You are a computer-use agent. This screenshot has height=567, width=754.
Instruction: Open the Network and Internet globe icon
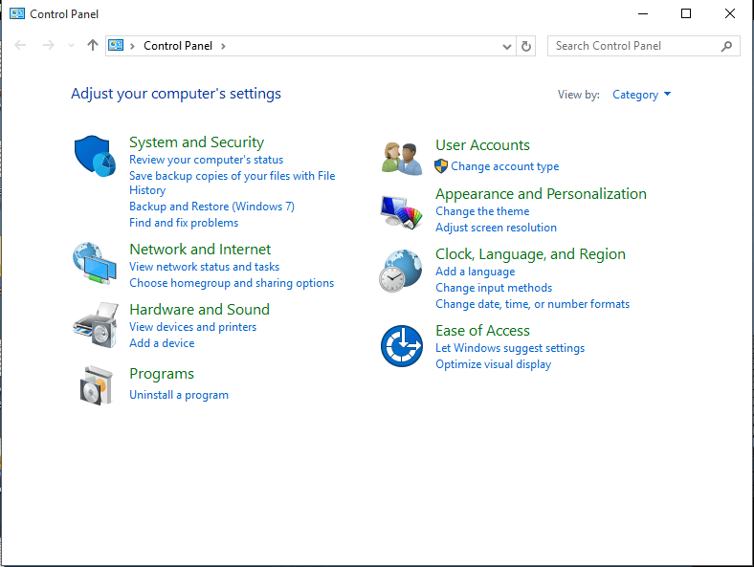[95, 263]
